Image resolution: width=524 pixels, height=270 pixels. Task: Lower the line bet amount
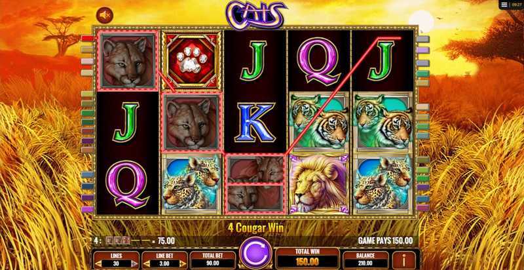pos(147,263)
